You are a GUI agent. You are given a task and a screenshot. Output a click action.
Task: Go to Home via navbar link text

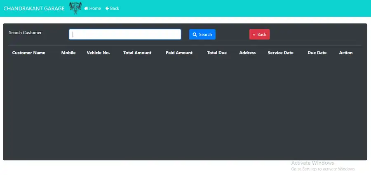coord(95,8)
